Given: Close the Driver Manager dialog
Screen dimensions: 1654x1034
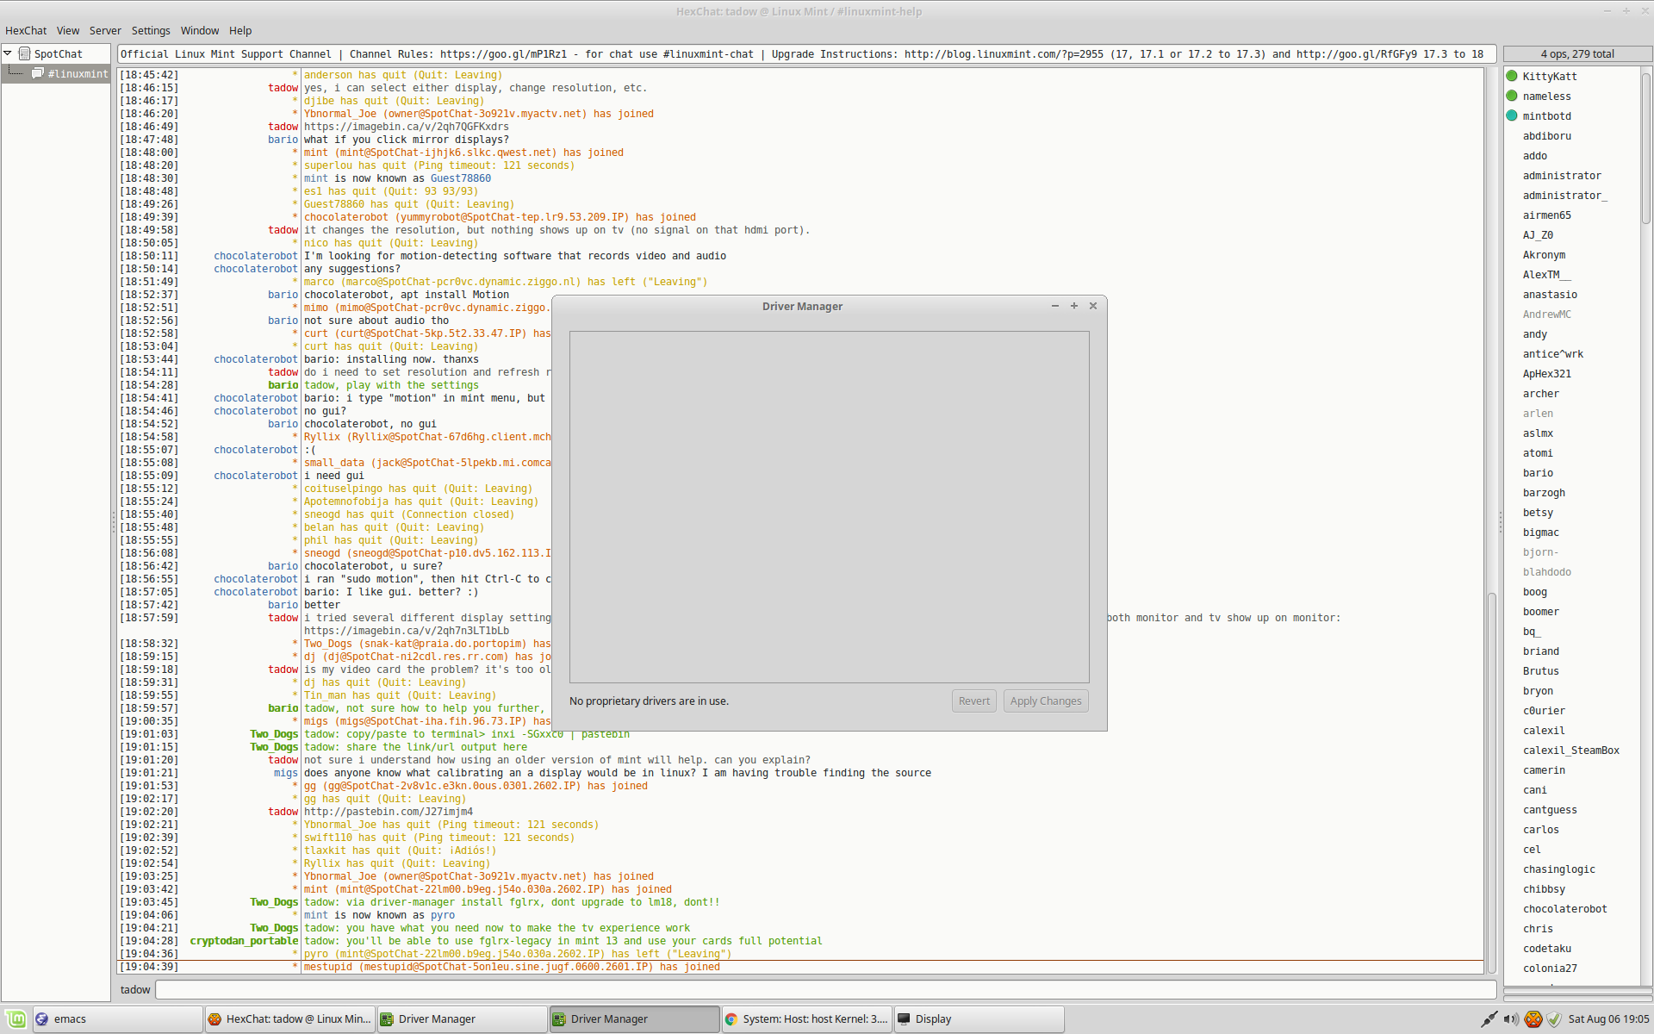Looking at the screenshot, I should [1093, 306].
